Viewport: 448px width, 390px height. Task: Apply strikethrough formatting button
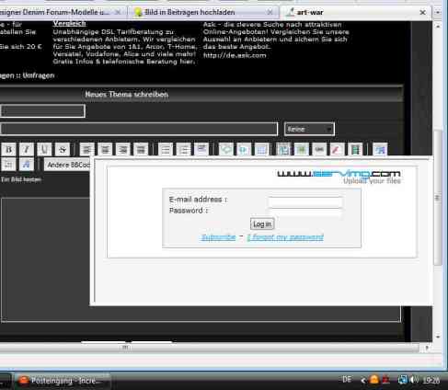63,149
